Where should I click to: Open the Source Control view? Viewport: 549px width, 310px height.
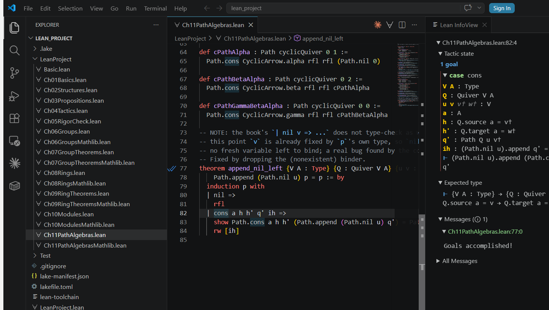click(x=14, y=73)
